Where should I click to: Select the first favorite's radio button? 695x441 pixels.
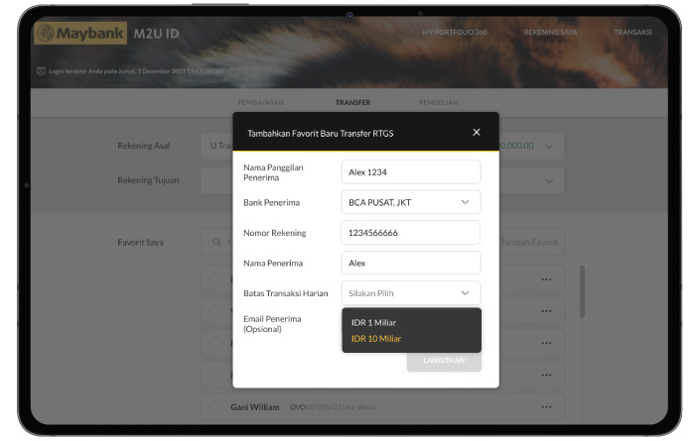pyautogui.click(x=215, y=279)
